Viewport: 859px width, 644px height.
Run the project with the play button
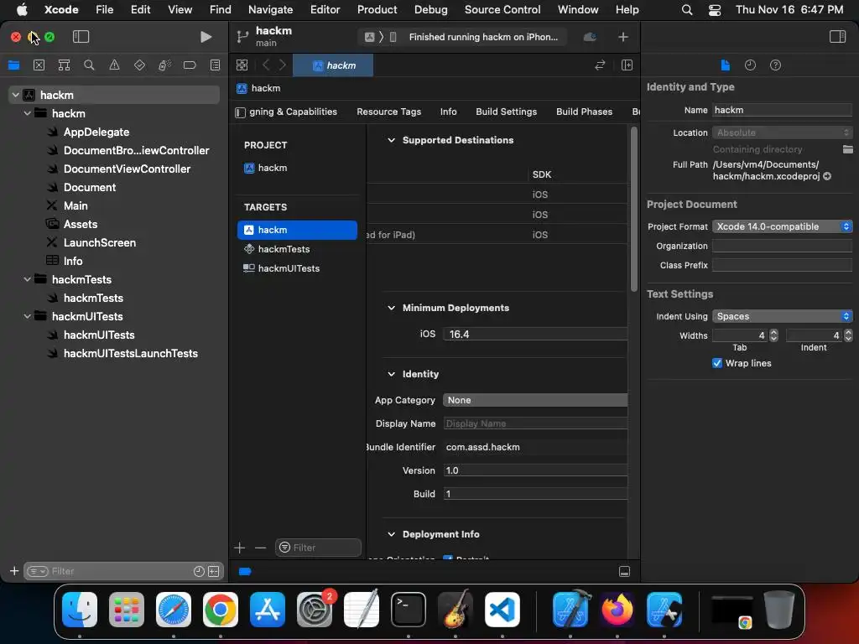pos(206,37)
